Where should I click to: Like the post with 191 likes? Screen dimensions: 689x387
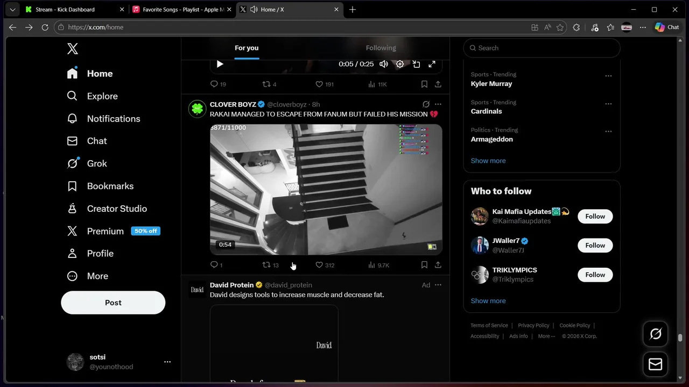click(325, 84)
